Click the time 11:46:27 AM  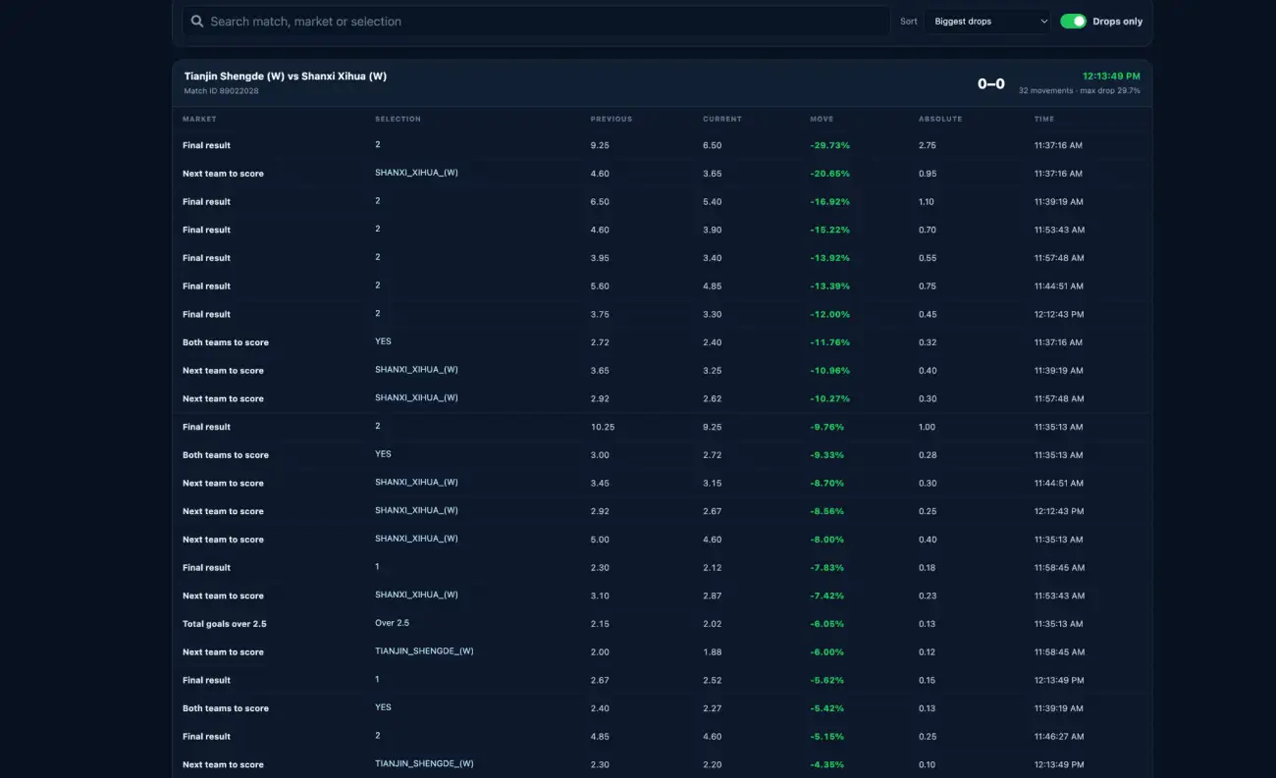click(x=1059, y=737)
